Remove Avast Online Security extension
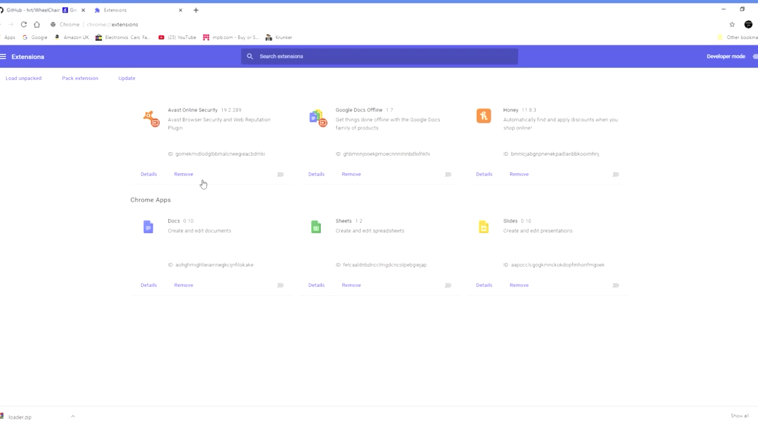 184,174
